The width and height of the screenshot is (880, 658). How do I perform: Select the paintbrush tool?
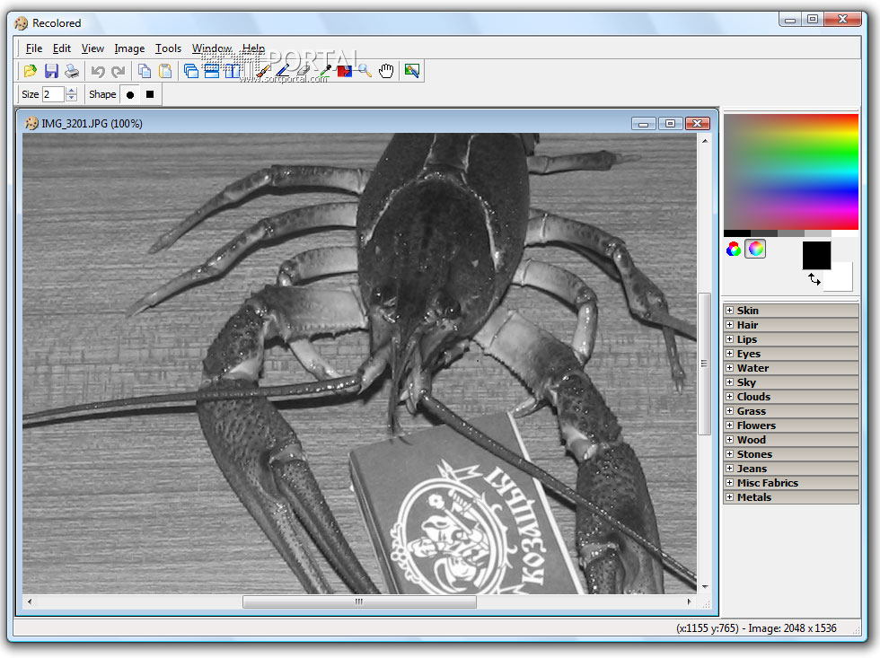(x=263, y=71)
